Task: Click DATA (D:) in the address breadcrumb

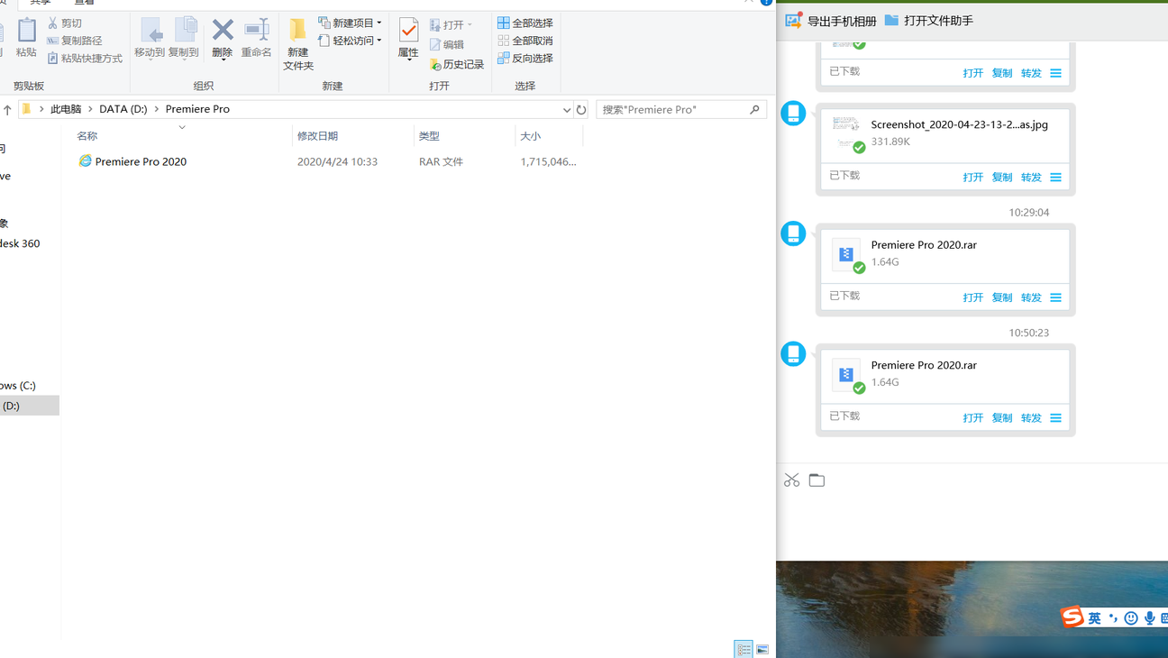Action: 123,109
